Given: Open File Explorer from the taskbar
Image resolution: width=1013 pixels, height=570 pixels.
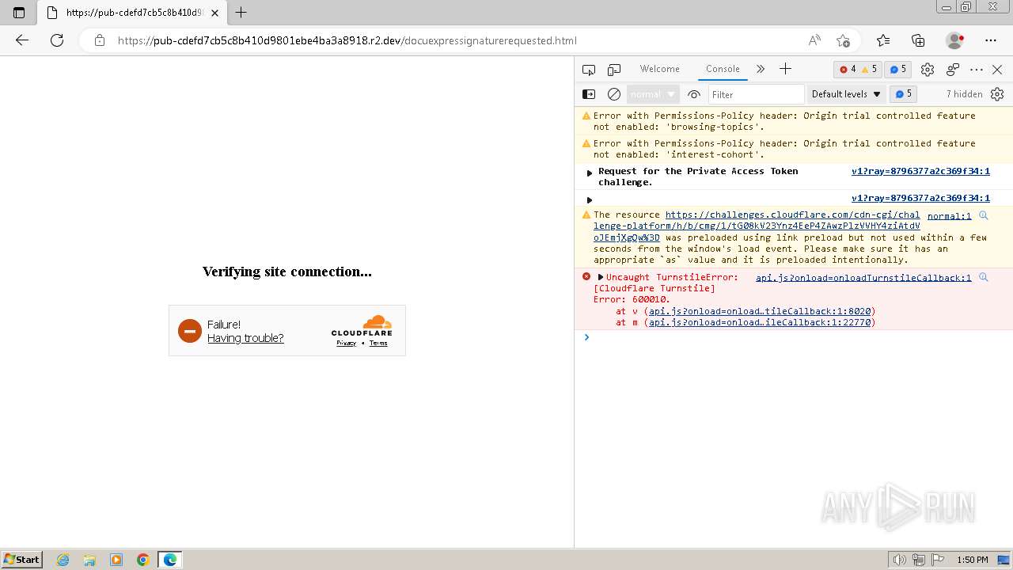Looking at the screenshot, I should click(89, 560).
